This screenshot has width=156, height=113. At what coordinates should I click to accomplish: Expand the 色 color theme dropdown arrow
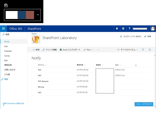(38, 15)
